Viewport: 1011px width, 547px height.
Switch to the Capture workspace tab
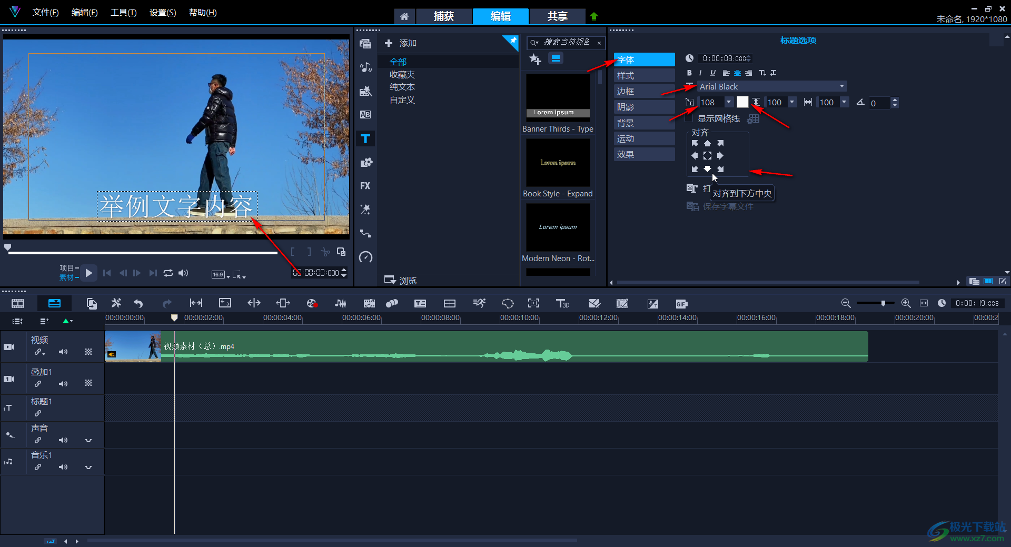click(443, 16)
